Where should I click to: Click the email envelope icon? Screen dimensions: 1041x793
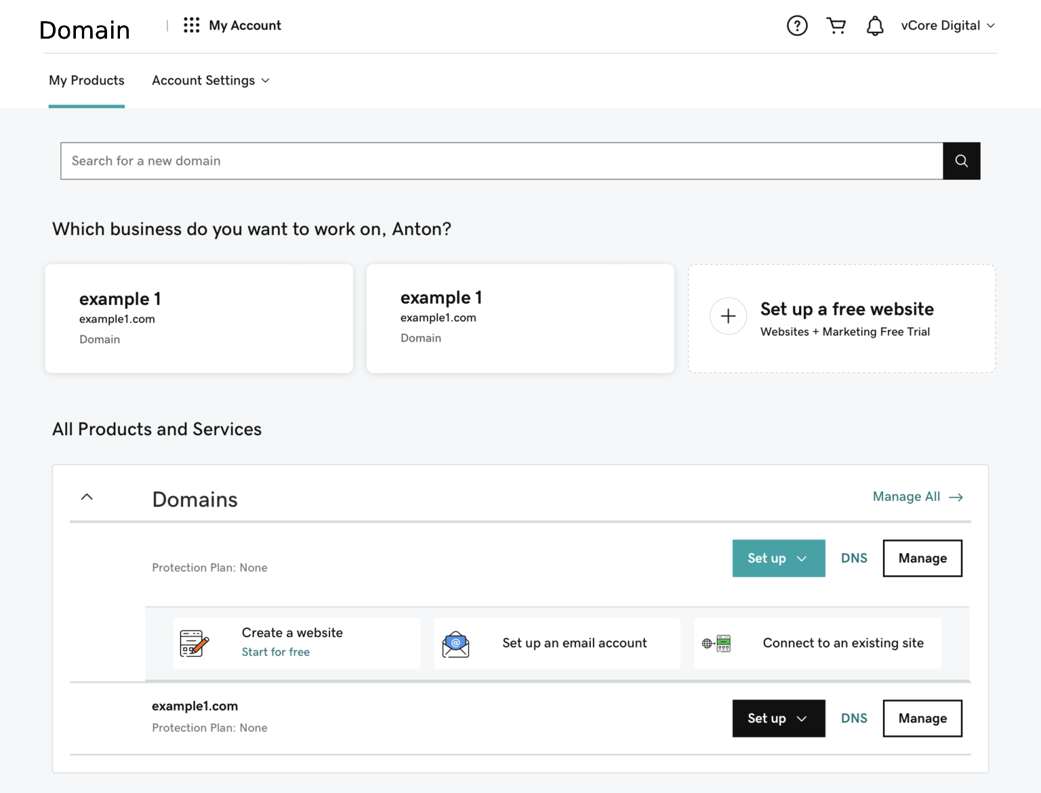(x=455, y=644)
